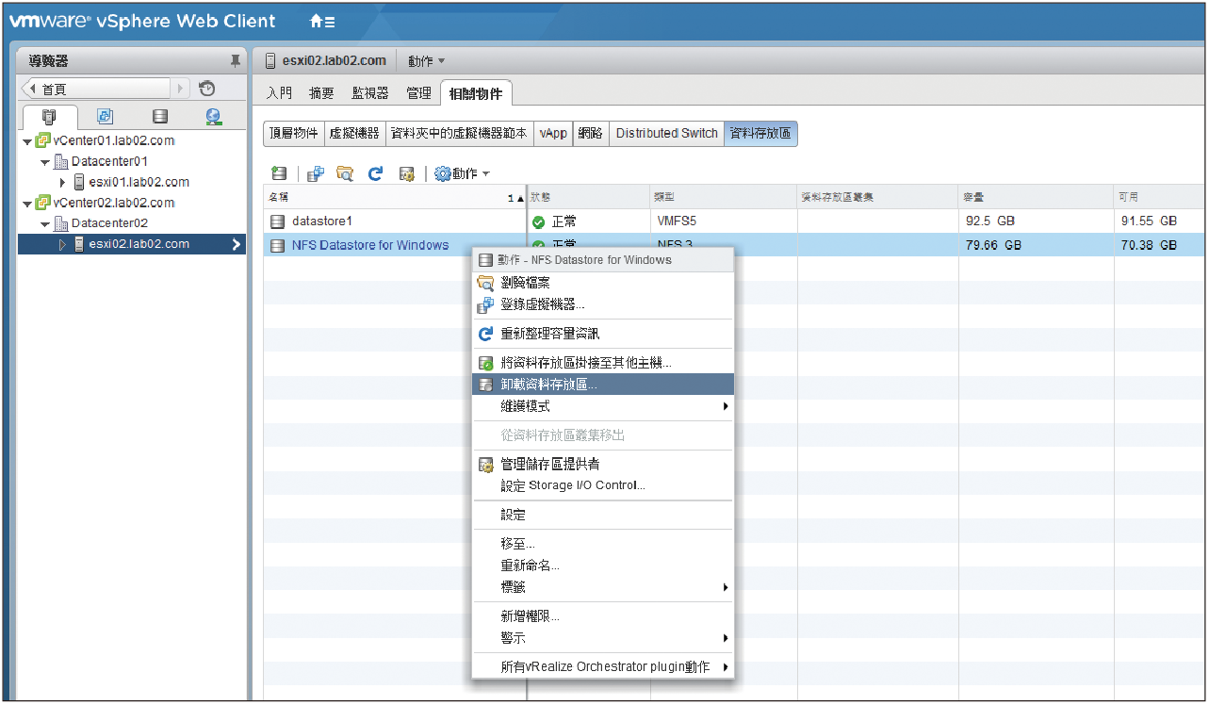Sort by 類型 column header

click(x=723, y=197)
